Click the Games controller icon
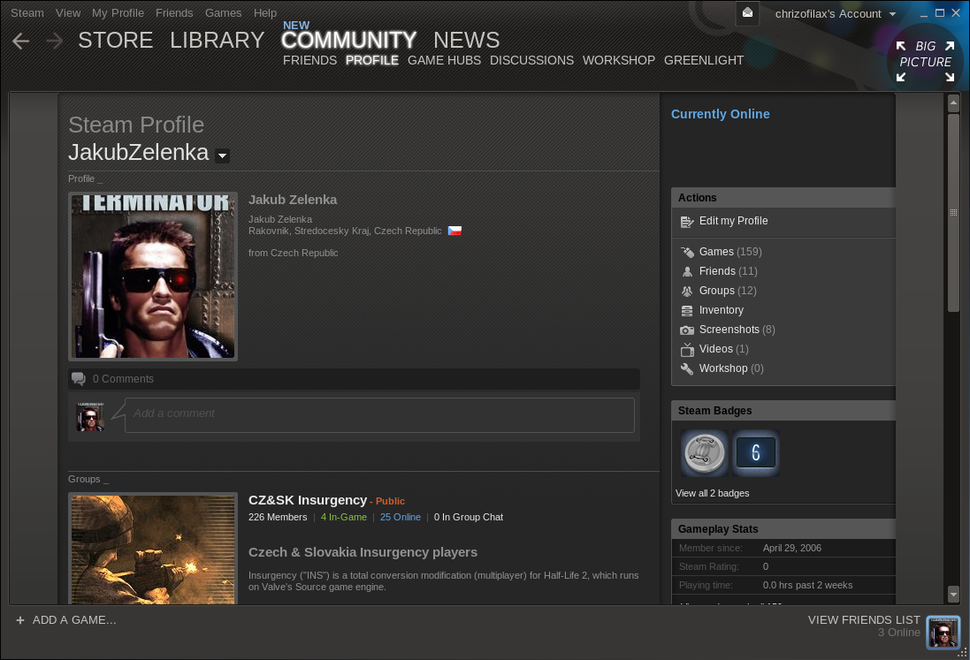This screenshot has width=970, height=660. coord(687,252)
